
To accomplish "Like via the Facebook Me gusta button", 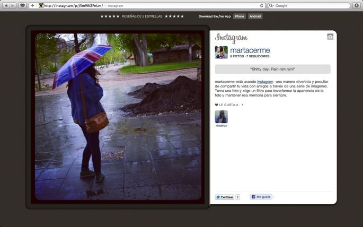I will pos(261,197).
